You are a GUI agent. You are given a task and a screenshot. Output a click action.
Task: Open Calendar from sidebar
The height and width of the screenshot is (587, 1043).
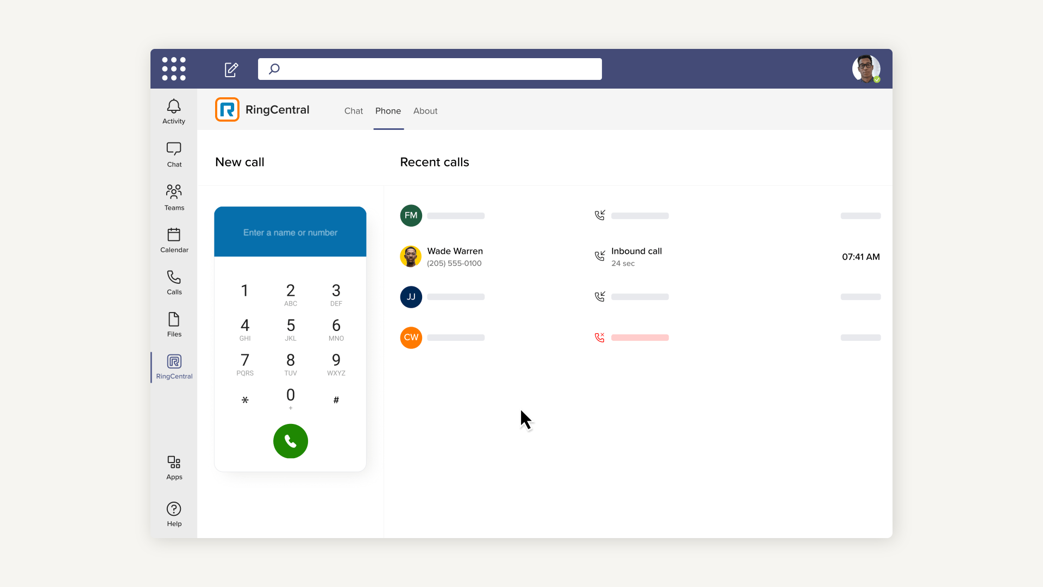[173, 240]
